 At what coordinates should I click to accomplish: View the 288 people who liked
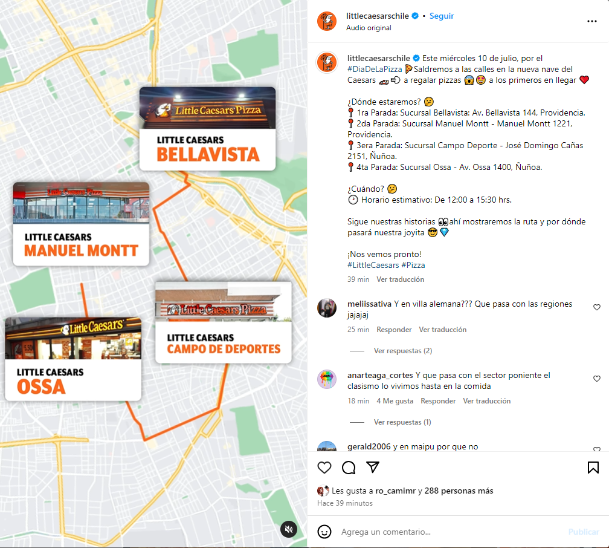[x=459, y=491]
